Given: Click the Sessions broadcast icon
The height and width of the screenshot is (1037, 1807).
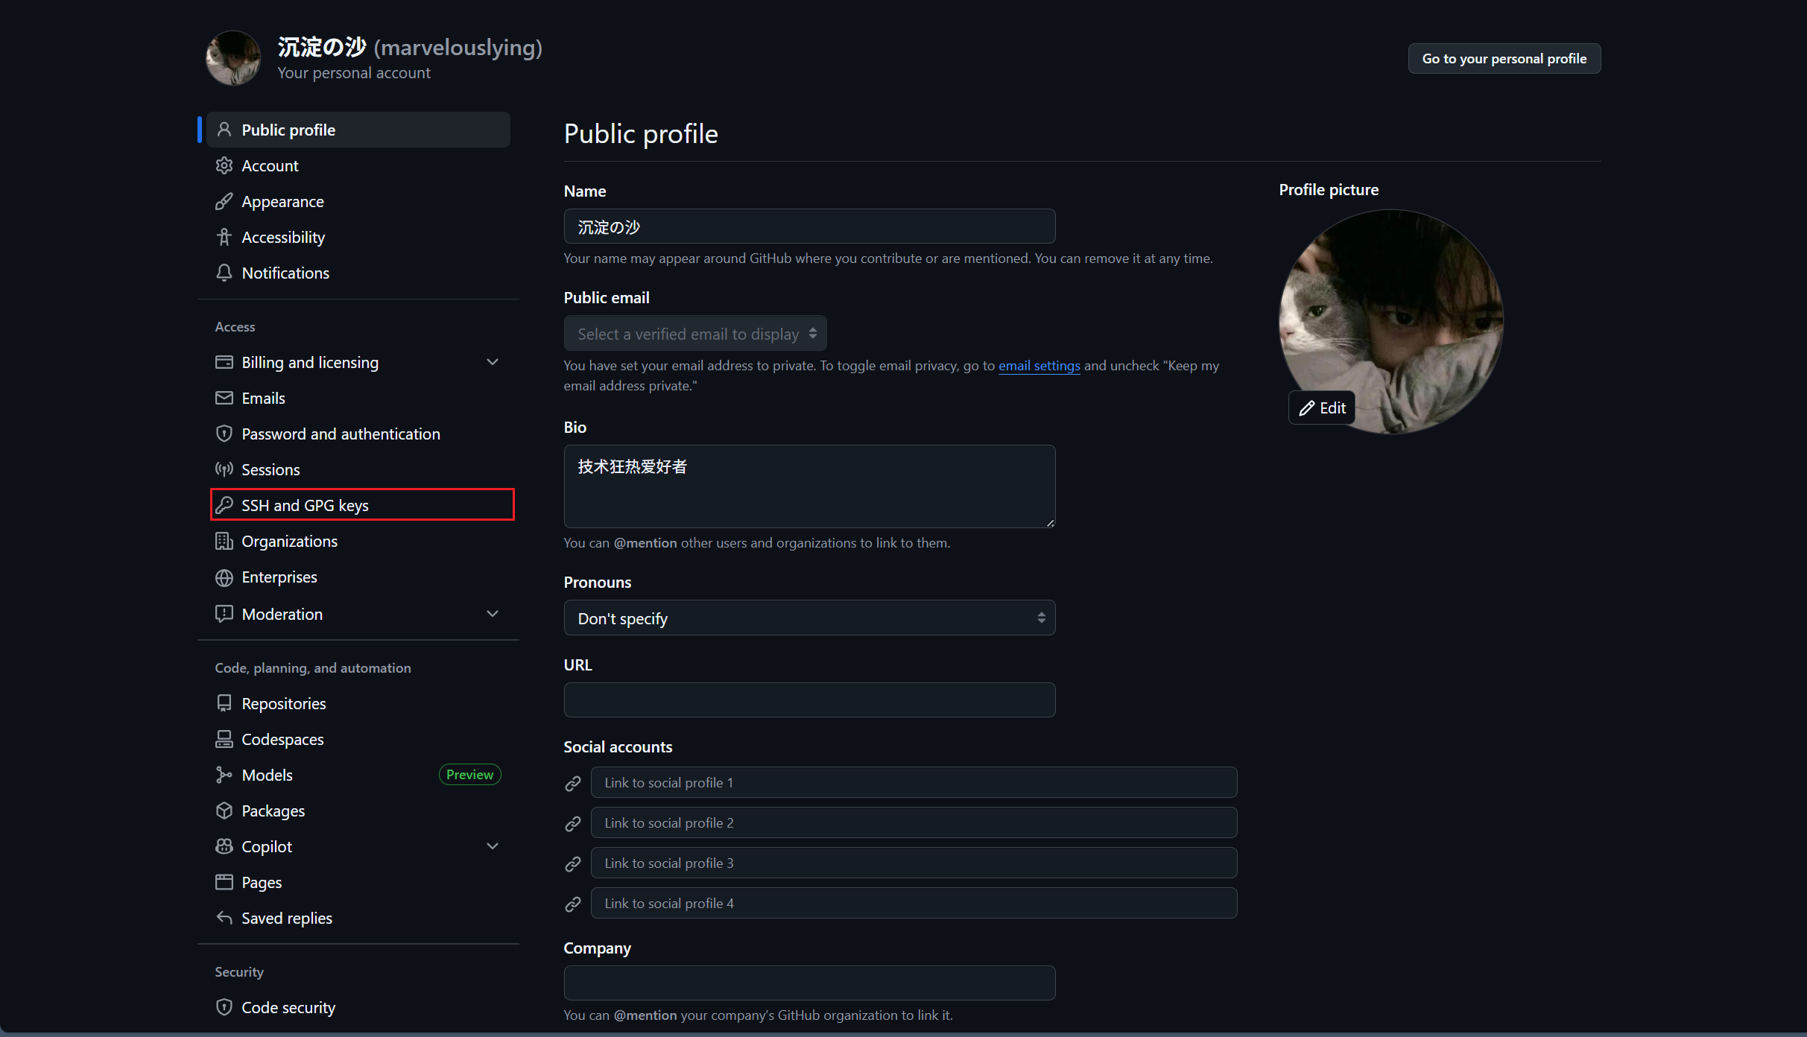Looking at the screenshot, I should coord(224,469).
